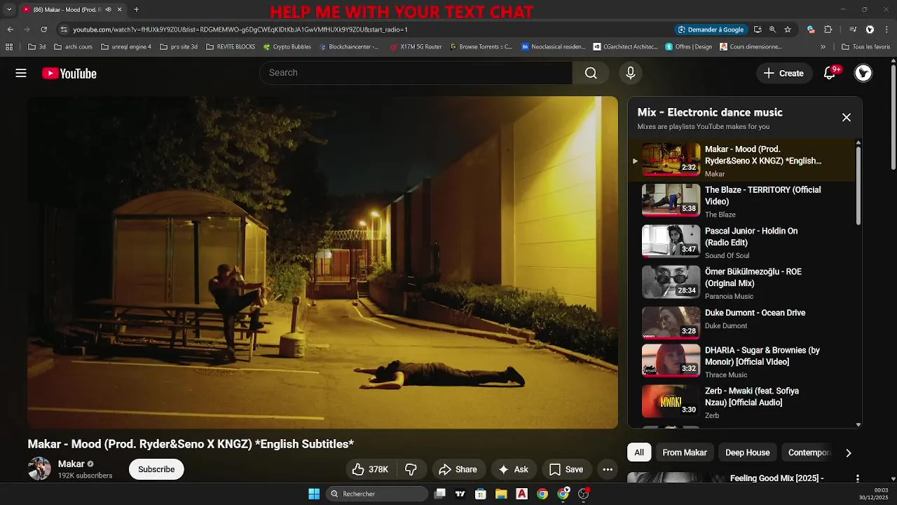Dislike the video
897x505 pixels.
pyautogui.click(x=411, y=469)
